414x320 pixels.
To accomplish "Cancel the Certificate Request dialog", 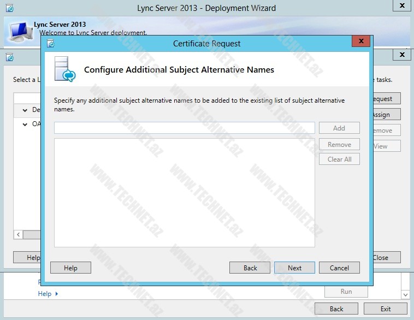I will click(339, 268).
